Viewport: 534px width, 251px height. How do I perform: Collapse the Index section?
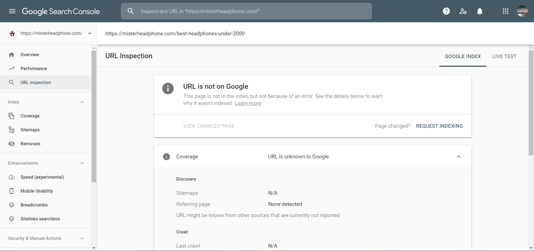pyautogui.click(x=82, y=102)
